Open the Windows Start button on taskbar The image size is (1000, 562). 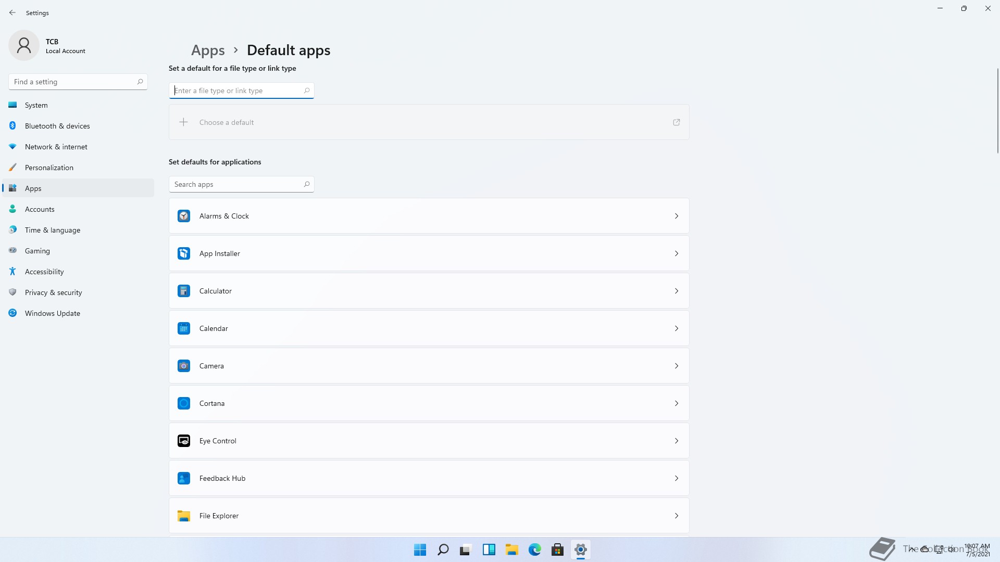point(420,550)
